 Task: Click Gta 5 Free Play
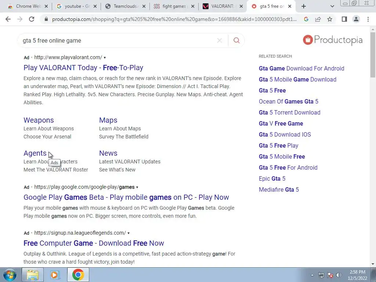(278, 145)
